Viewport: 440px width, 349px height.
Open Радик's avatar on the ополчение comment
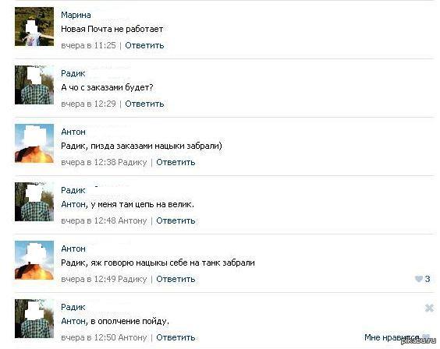34,319
